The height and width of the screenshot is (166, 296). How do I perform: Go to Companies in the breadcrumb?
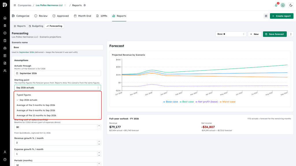click(25, 5)
